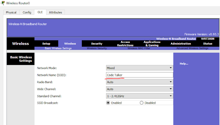Click the Standard Channel label
Image resolution: width=220 pixels, height=125 pixels.
coord(49,96)
